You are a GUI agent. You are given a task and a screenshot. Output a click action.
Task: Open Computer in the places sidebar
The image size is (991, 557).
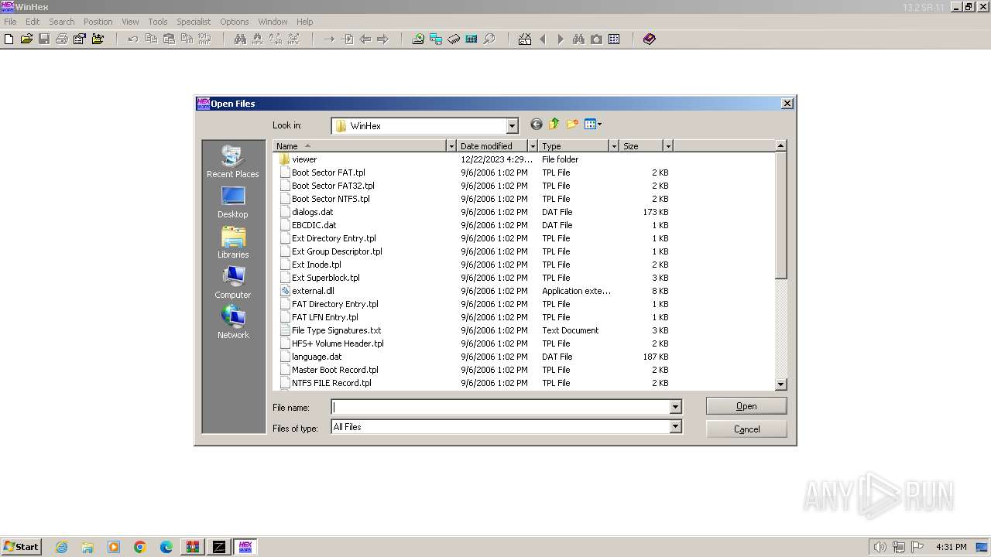tap(233, 282)
